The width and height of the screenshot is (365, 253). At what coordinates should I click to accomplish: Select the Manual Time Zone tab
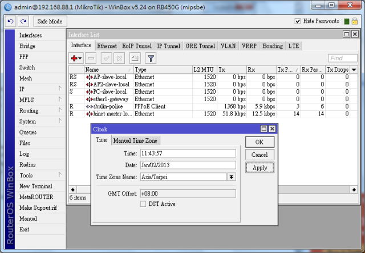[x=135, y=140]
